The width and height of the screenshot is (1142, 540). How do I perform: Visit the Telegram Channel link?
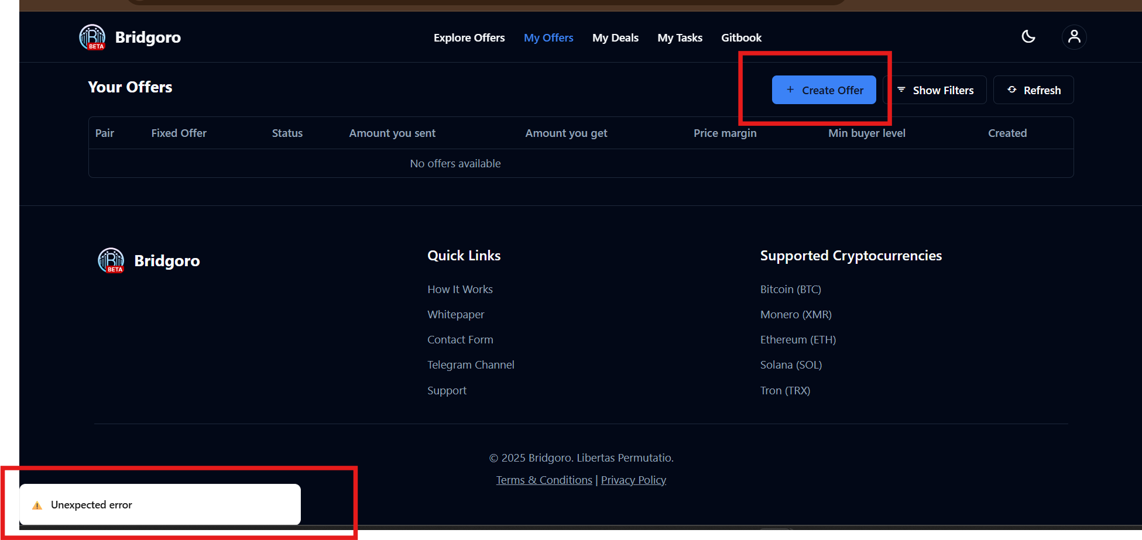tap(471, 365)
